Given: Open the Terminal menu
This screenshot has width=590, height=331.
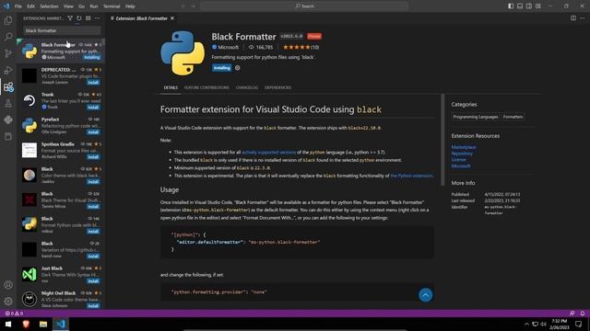Looking at the screenshot, I should [112, 6].
